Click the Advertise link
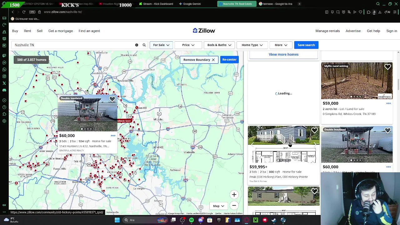 353,31
